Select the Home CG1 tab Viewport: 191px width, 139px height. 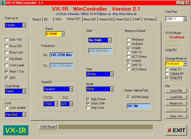coord(74,19)
